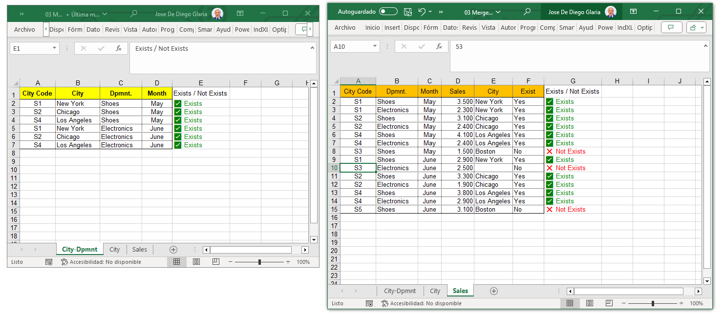Toggle the Autoguardado switch in right window

pos(388,12)
